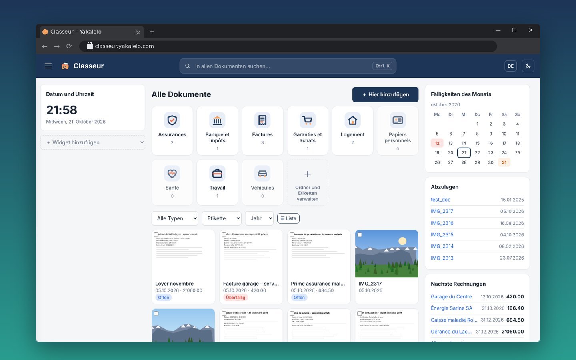Close the Classeur – Yakalelo tab
Viewport: 576px width, 360px height.
pyautogui.click(x=138, y=32)
